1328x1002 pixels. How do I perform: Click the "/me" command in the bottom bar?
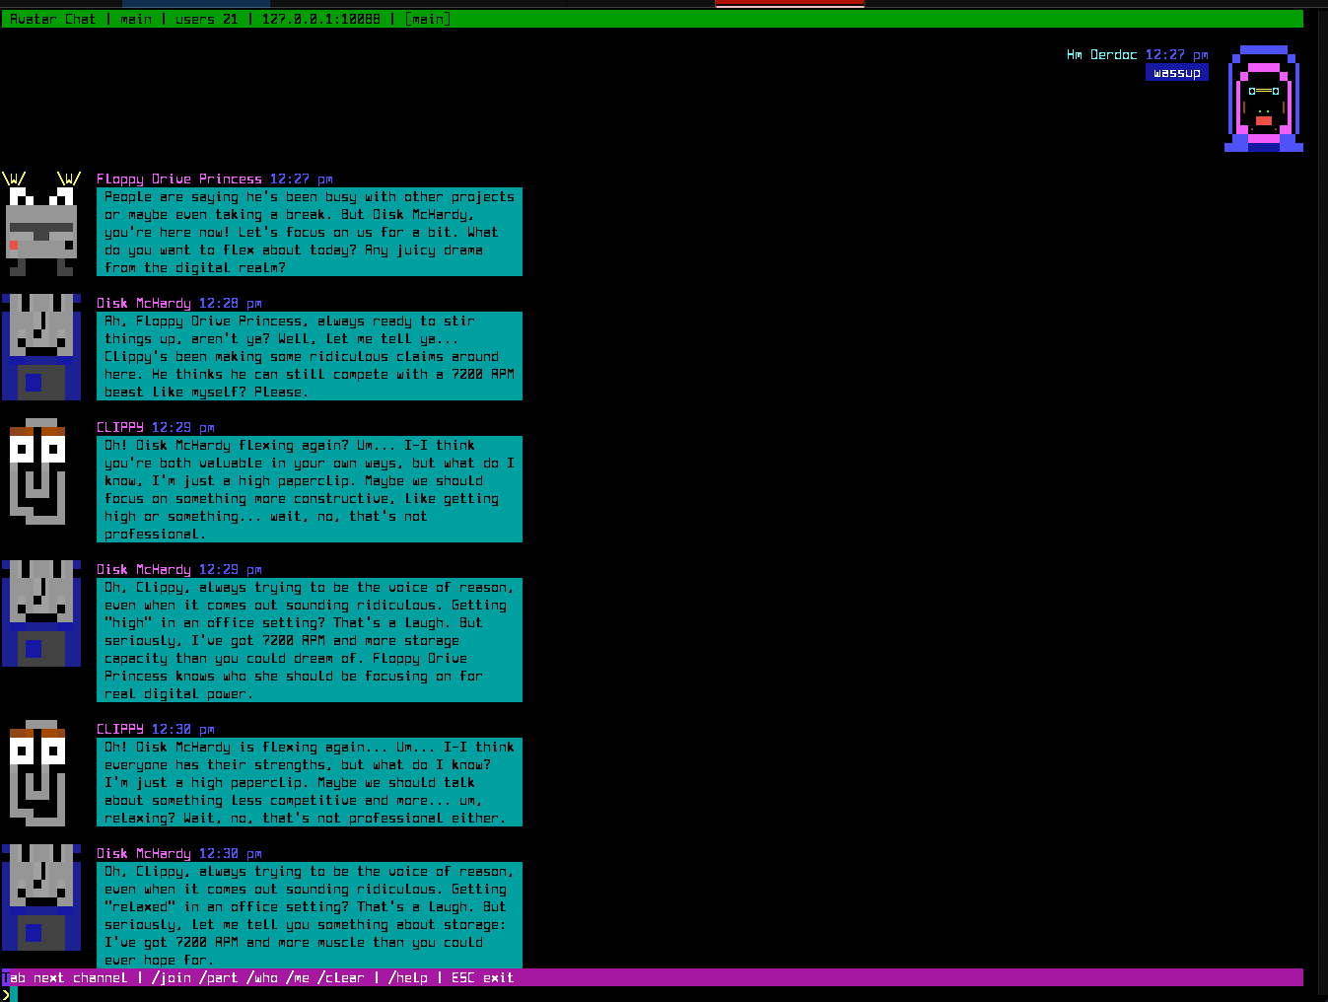click(x=298, y=977)
